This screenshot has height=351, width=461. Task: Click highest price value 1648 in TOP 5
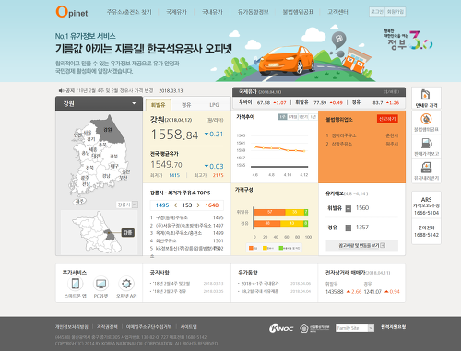pyautogui.click(x=212, y=205)
